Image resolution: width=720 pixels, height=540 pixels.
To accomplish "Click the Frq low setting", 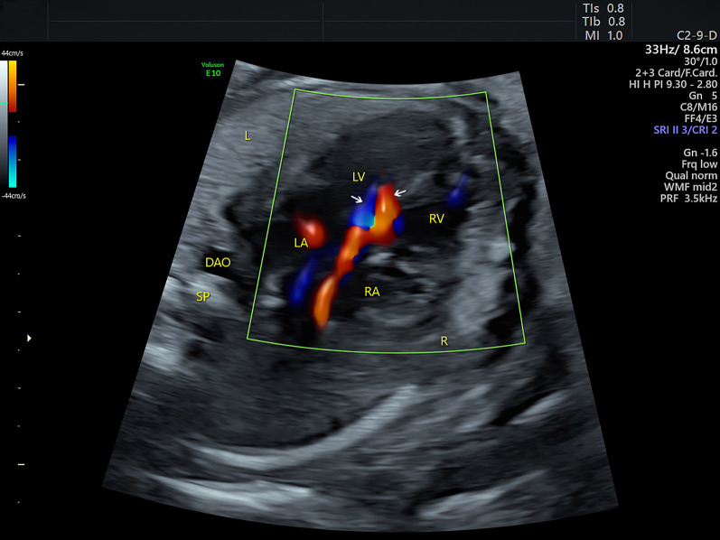I will 699,164.
